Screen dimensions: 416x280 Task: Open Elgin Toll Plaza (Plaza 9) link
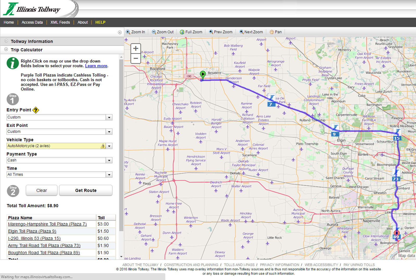[x=32, y=231]
